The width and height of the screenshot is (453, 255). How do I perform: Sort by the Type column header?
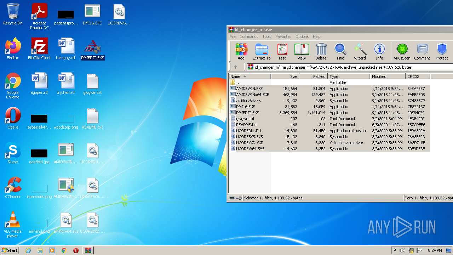[x=349, y=76]
